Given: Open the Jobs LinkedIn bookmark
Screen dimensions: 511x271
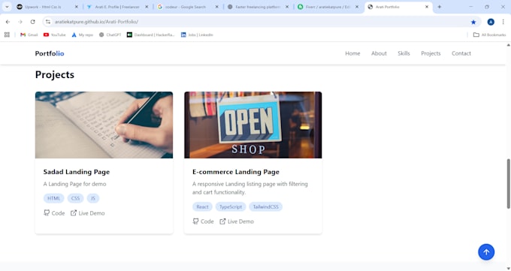Looking at the screenshot, I should (197, 35).
